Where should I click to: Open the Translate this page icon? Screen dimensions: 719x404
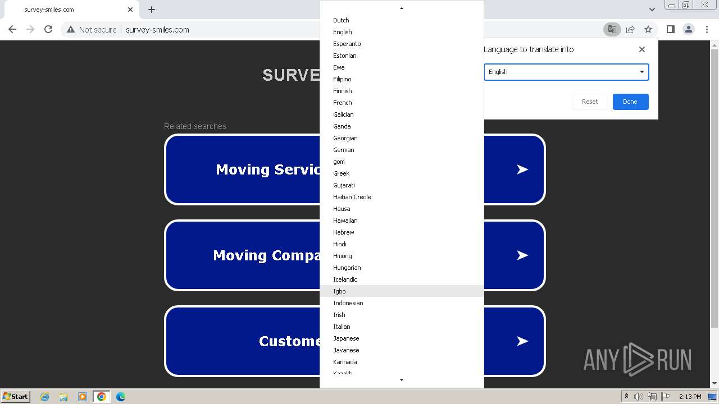coord(612,30)
